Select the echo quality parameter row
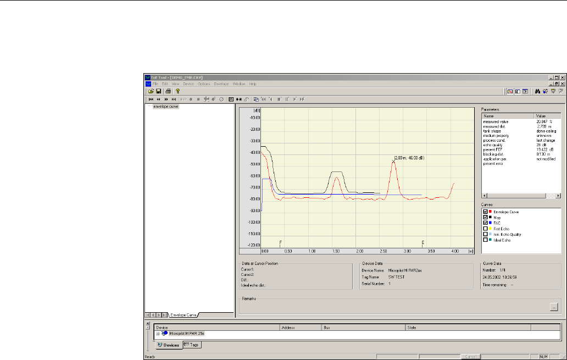 [x=521, y=145]
